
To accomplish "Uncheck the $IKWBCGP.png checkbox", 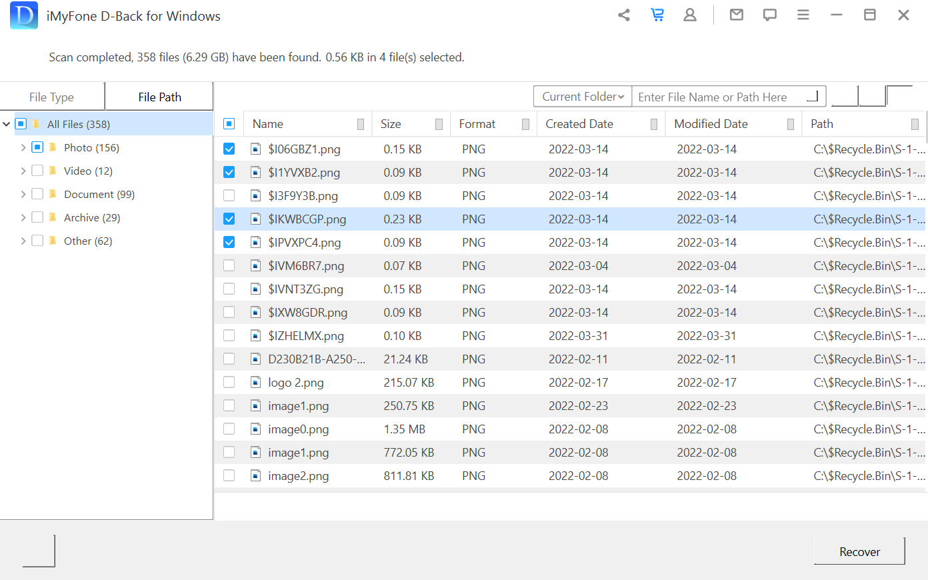I will 229,219.
